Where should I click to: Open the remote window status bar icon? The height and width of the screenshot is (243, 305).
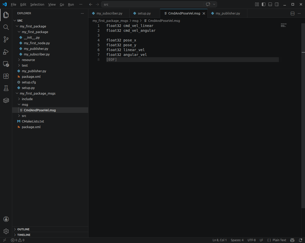[4, 240]
